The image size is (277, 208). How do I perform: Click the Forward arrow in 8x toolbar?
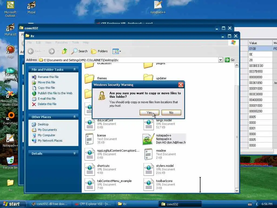[52, 51]
